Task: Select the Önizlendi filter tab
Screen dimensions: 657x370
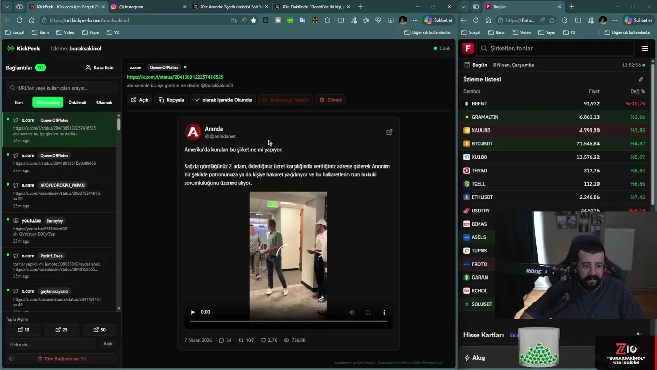Action: [78, 102]
